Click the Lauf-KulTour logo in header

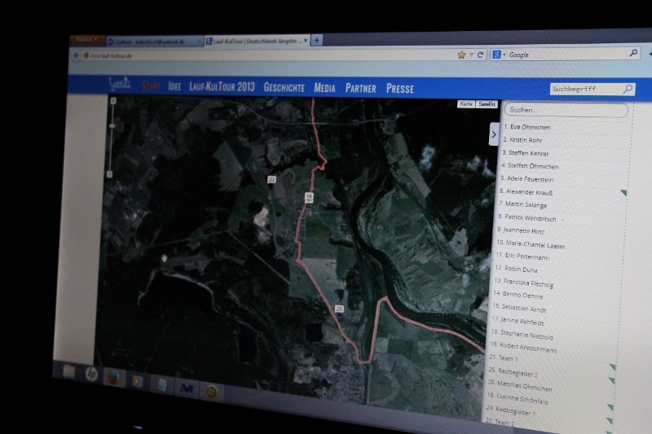coord(121,85)
